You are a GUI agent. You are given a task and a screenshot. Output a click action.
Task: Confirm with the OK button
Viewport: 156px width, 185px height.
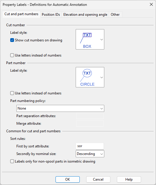pos(67,179)
